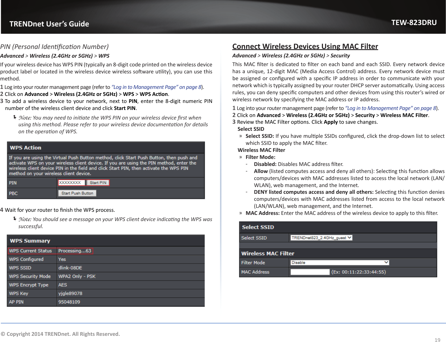Click the TEW-823DRU model label
The height and width of the screenshot is (342, 446).
(x=414, y=22)
